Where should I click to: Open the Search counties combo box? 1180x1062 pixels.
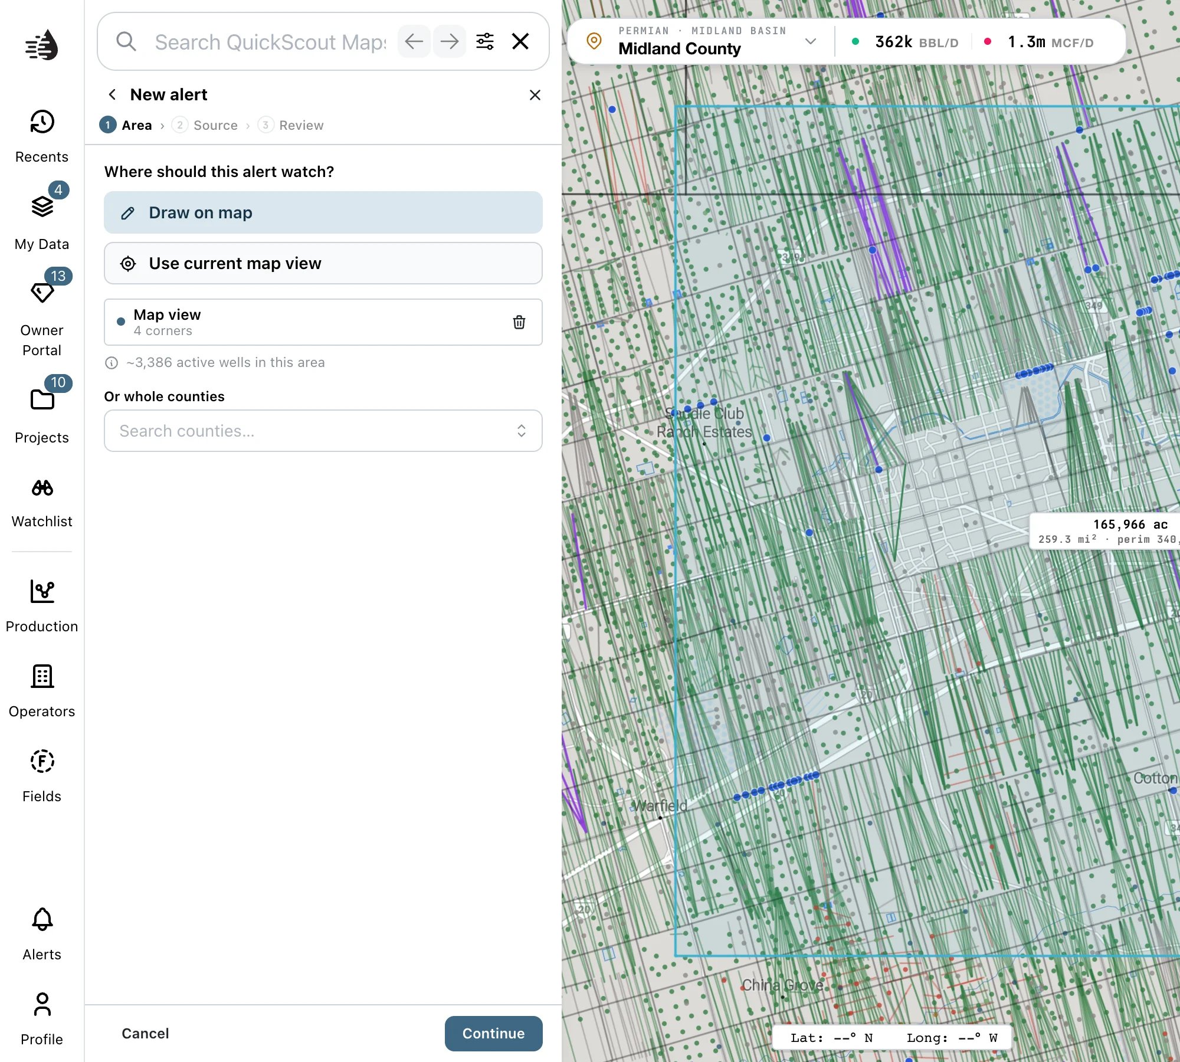[x=323, y=431]
